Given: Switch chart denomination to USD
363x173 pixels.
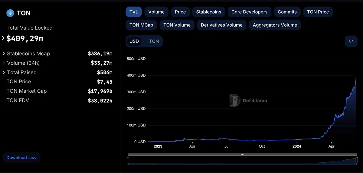Looking at the screenshot, I should (134, 41).
